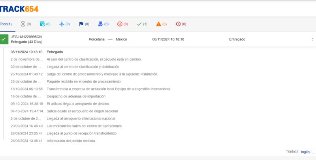Select the Todo(1) tab

coord(6,24)
